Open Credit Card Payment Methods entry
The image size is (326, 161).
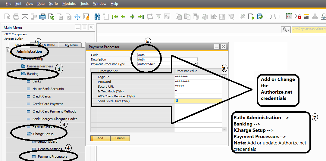tap(54, 111)
